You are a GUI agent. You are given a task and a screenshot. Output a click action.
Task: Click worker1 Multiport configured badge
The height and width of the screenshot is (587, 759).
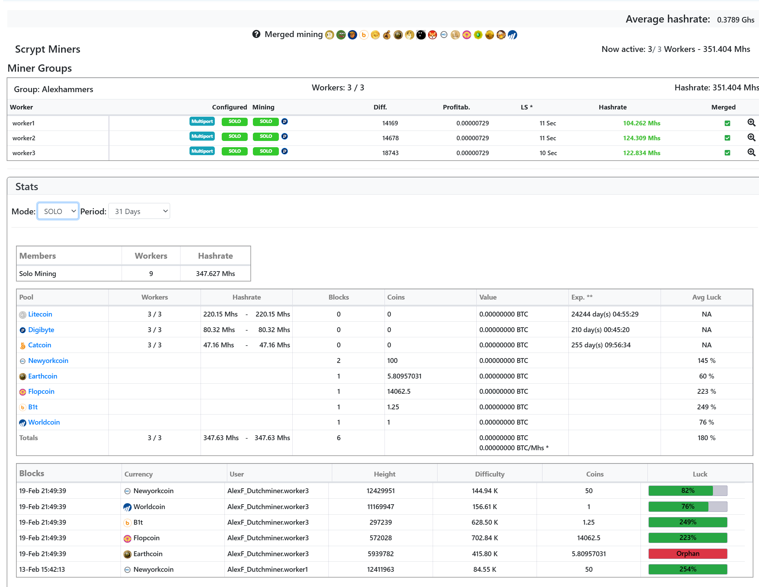tap(202, 121)
